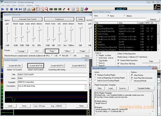Select the Naughties track row
Image resolution: width=161 pixels, height=116 pixels.
(125, 45)
